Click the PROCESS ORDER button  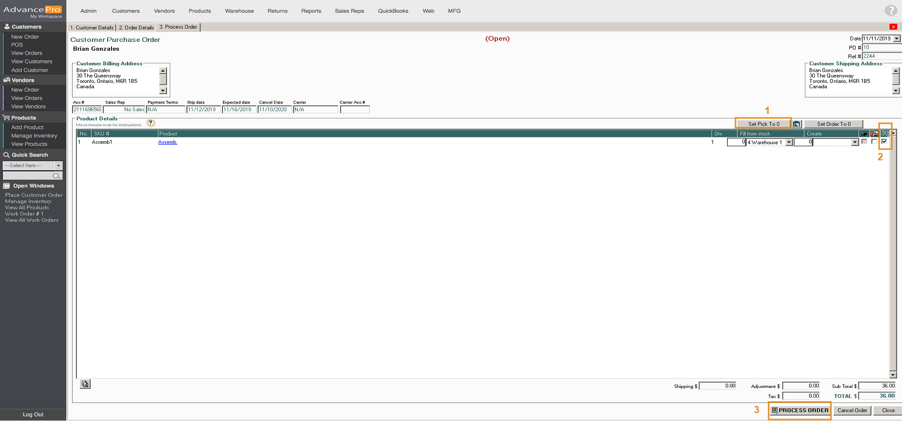[x=800, y=410]
